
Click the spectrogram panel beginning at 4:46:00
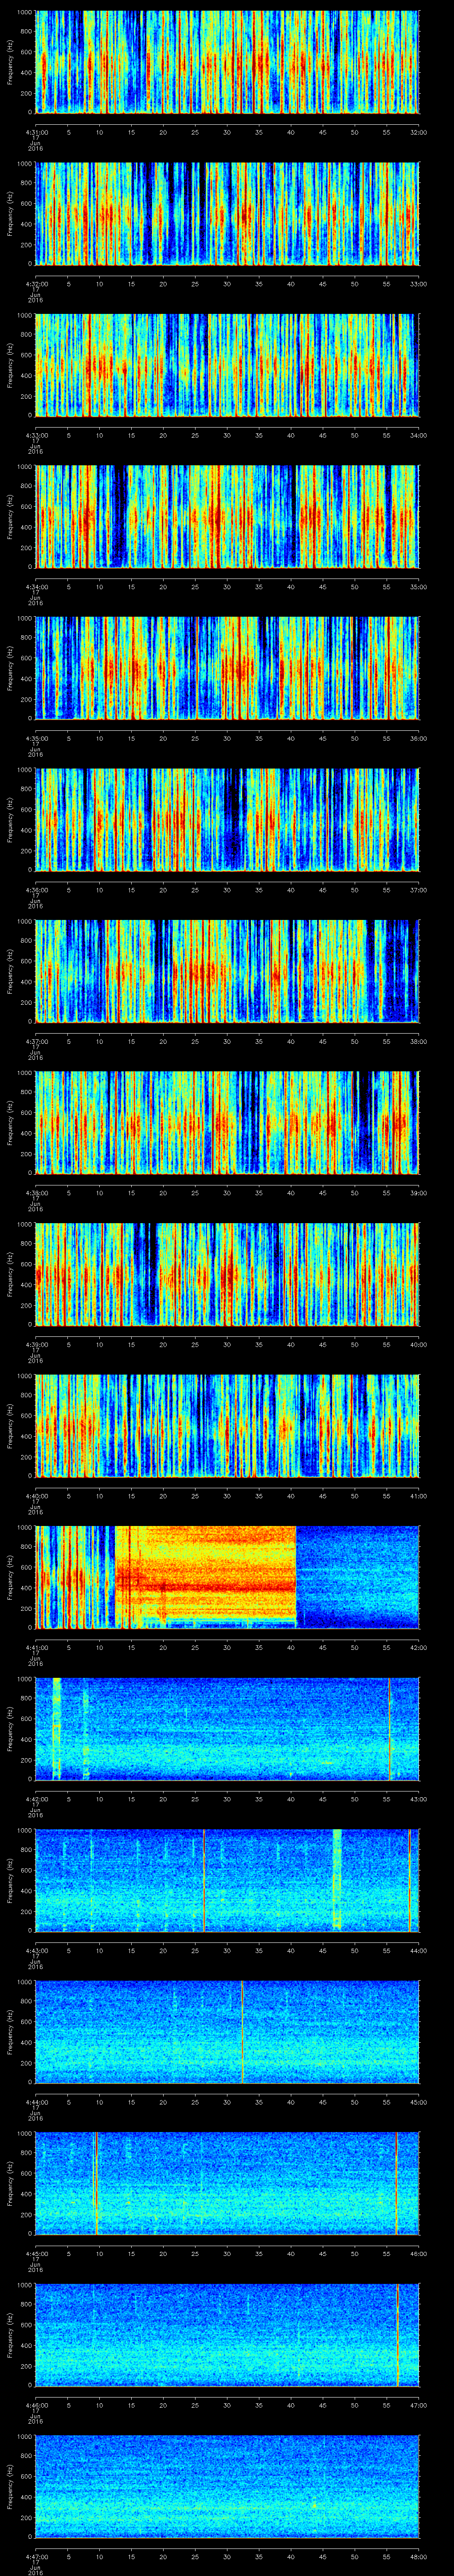tap(227, 2335)
